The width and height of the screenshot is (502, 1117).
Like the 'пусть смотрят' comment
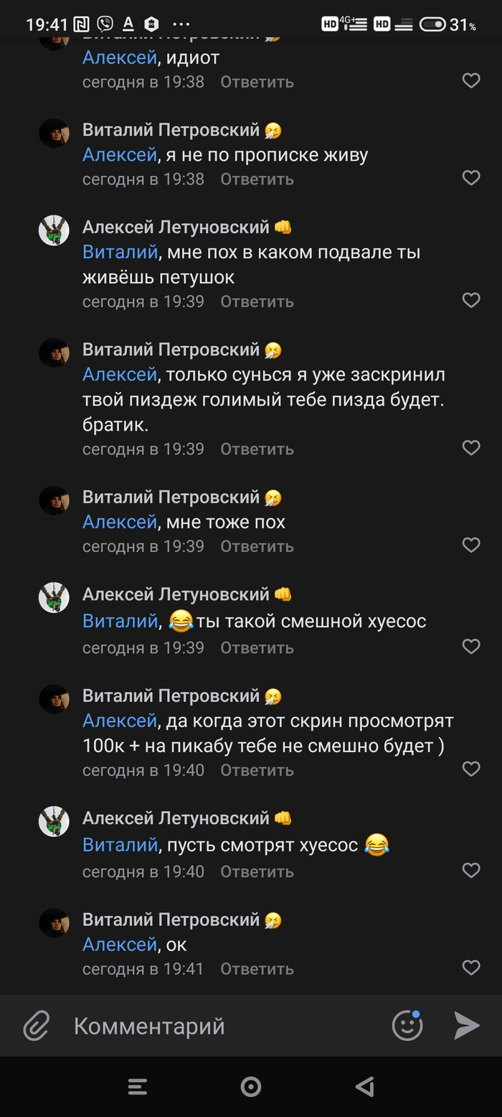pyautogui.click(x=471, y=870)
